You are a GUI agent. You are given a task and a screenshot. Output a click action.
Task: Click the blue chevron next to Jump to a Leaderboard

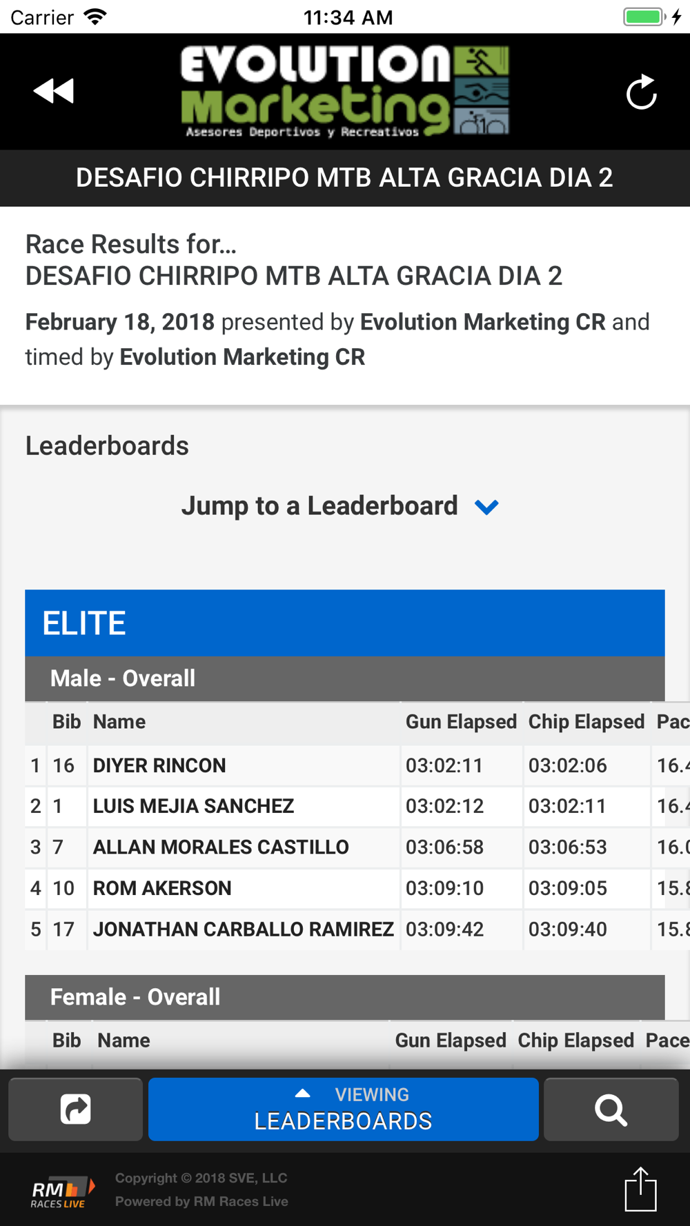pos(486,508)
